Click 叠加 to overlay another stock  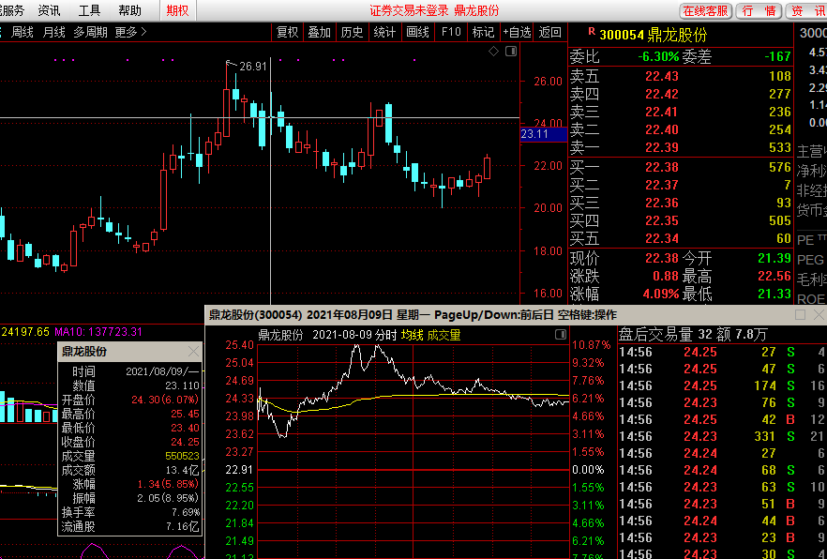(319, 32)
